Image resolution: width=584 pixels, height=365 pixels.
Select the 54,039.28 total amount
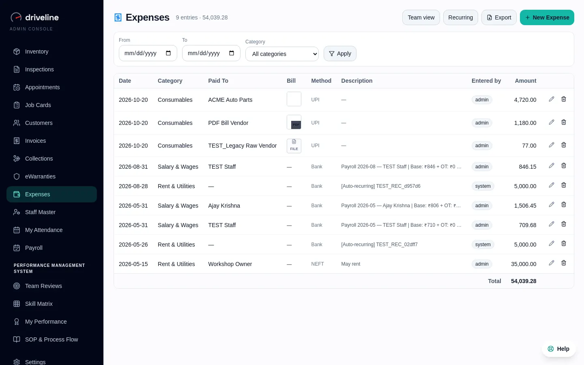pyautogui.click(x=524, y=281)
